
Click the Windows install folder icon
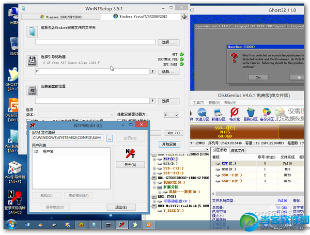coord(32,32)
